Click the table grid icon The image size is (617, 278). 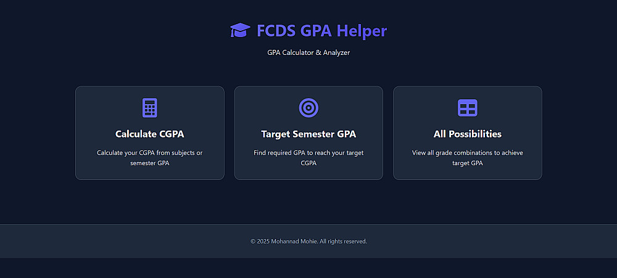(468, 108)
